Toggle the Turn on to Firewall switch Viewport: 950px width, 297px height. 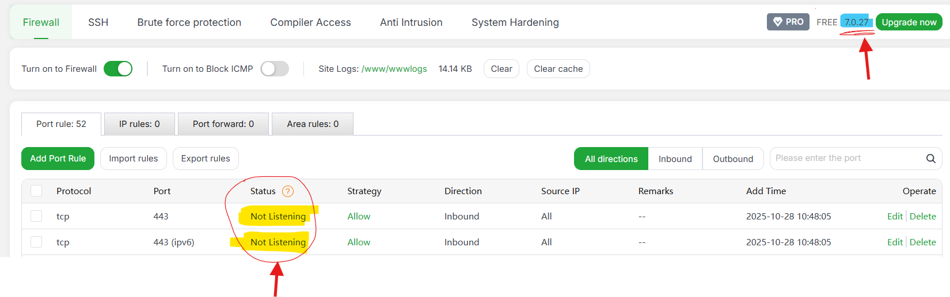tap(118, 69)
